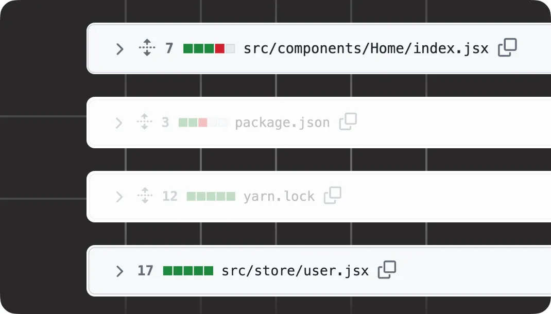Click the copy icon beside src/store/user.jsx

click(x=388, y=270)
